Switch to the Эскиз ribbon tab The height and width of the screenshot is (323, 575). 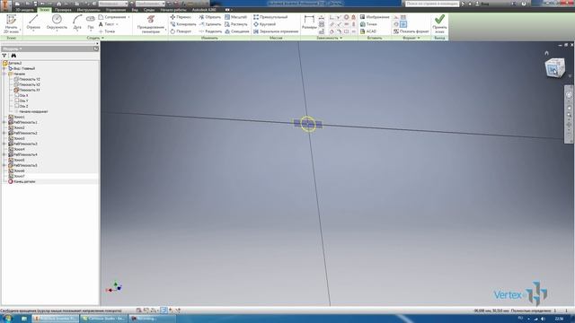[44, 10]
